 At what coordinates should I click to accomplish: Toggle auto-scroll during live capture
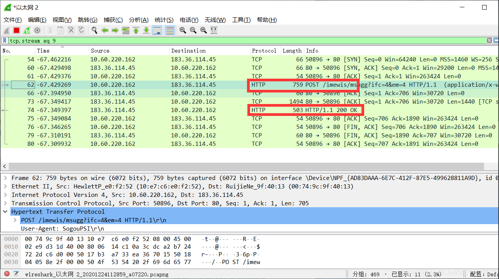157,30
